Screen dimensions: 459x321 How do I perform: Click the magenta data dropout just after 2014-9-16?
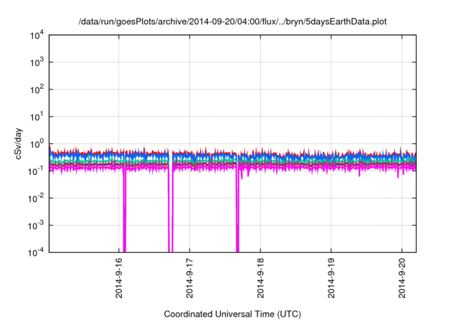coord(124,211)
